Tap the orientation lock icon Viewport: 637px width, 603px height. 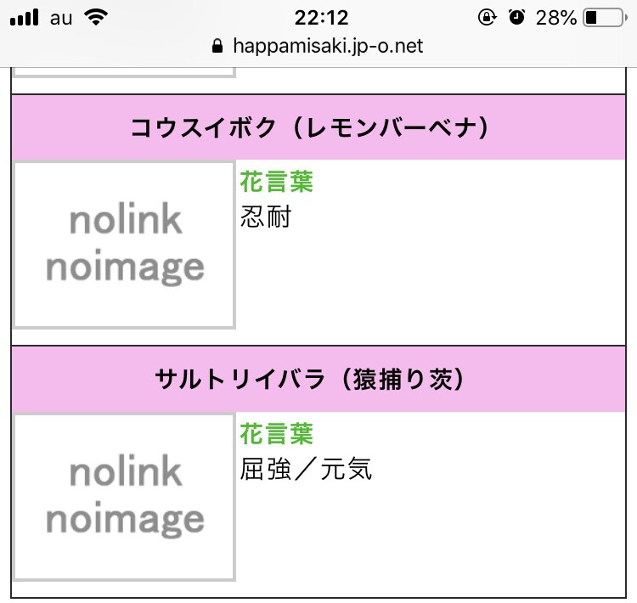click(487, 18)
